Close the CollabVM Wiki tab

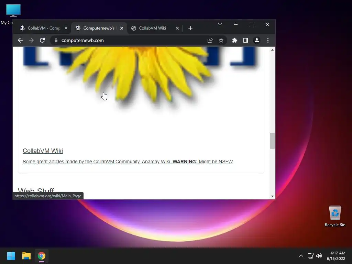pyautogui.click(x=177, y=28)
